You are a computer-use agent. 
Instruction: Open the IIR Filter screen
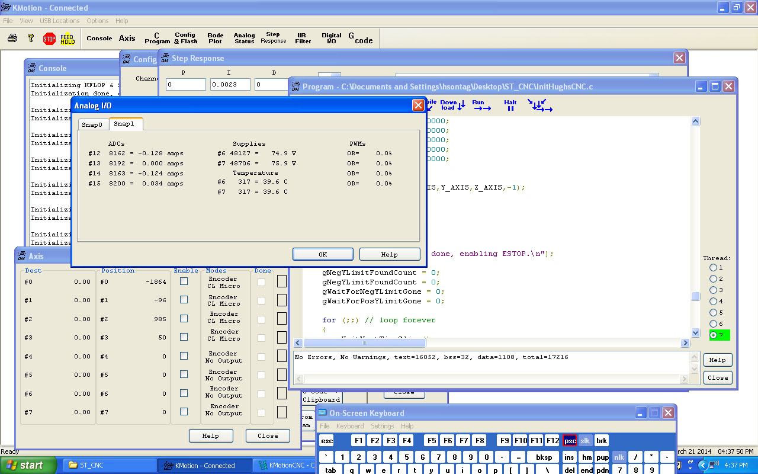click(303, 39)
